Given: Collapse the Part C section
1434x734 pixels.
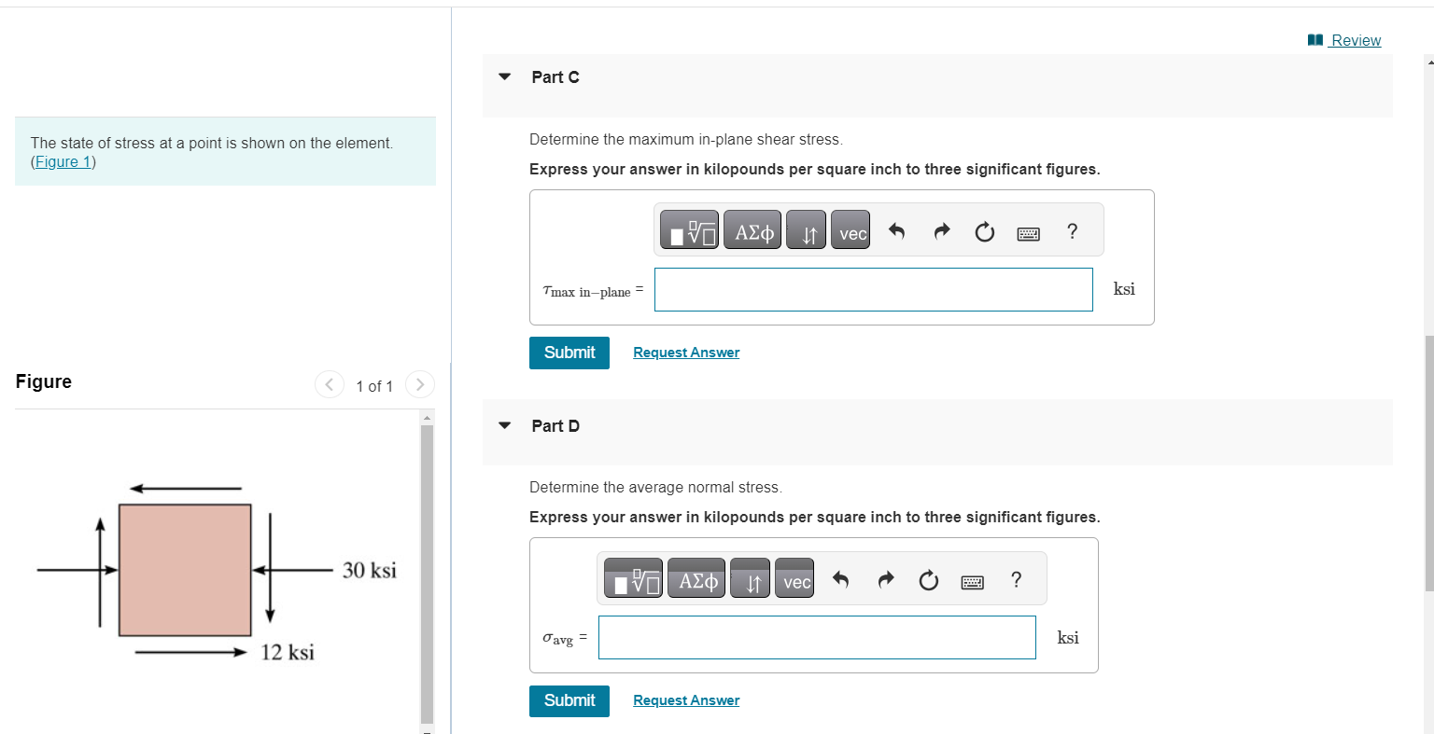Looking at the screenshot, I should [x=505, y=76].
